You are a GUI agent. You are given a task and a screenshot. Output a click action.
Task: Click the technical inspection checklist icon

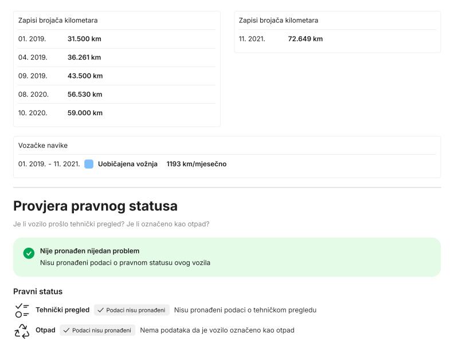coord(22,310)
